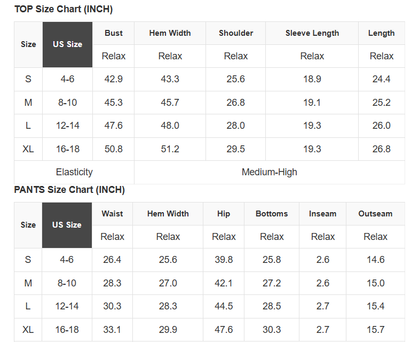Image resolution: width=419 pixels, height=342 pixels.
Task: Click the Medium-High elasticity value
Action: pos(270,172)
